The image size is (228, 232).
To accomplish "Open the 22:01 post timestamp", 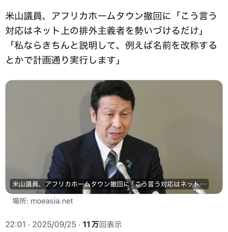I will coord(15,224).
